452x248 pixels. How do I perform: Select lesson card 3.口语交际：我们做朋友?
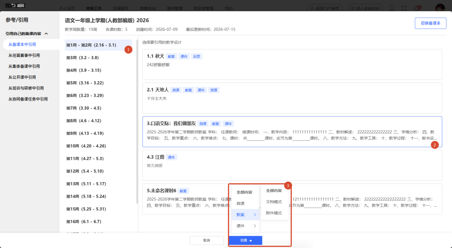tap(292, 132)
